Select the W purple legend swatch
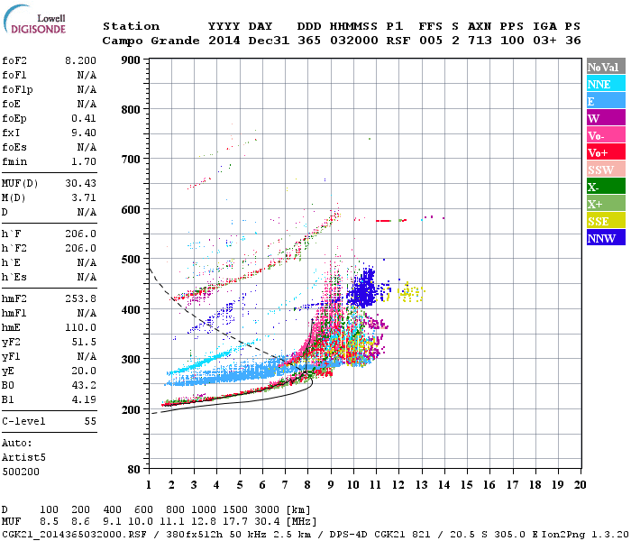 (x=606, y=118)
